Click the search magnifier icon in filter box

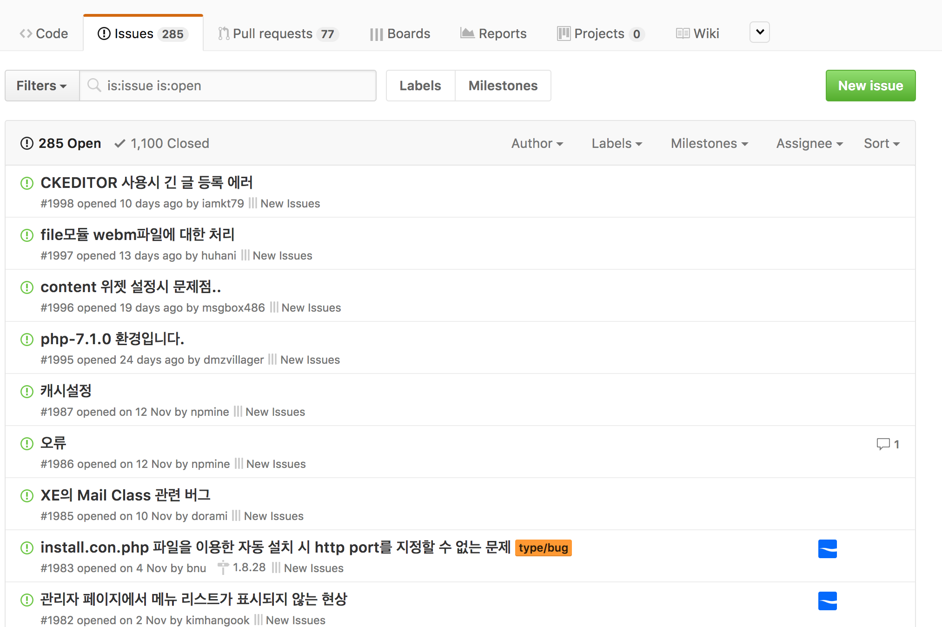click(x=94, y=86)
